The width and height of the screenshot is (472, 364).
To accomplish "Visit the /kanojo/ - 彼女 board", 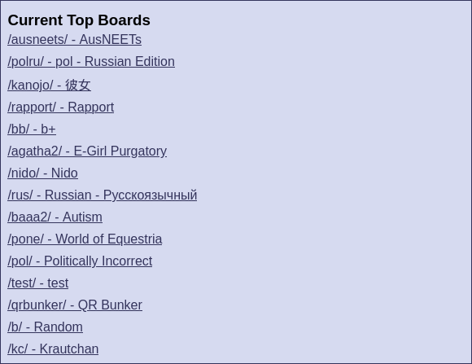I will tap(49, 85).
